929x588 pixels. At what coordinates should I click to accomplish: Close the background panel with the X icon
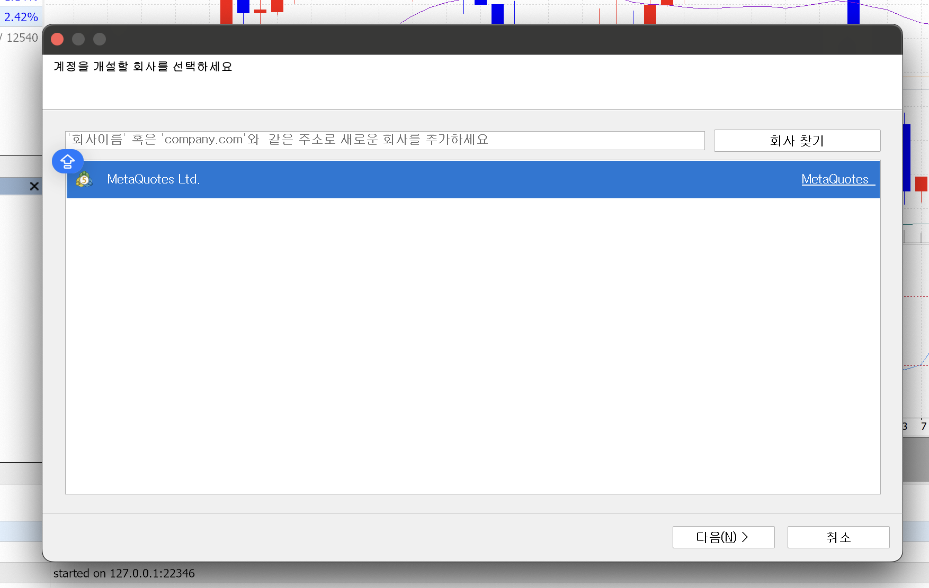[x=34, y=186]
